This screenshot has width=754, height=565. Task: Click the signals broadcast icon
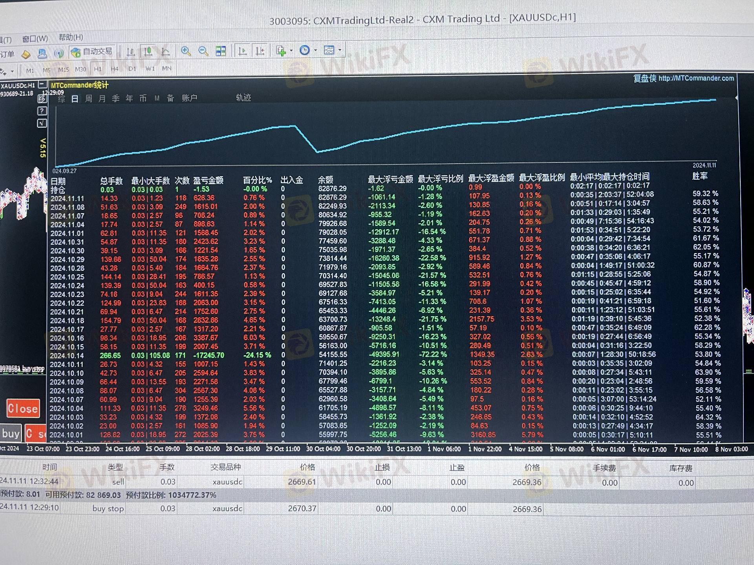[59, 53]
